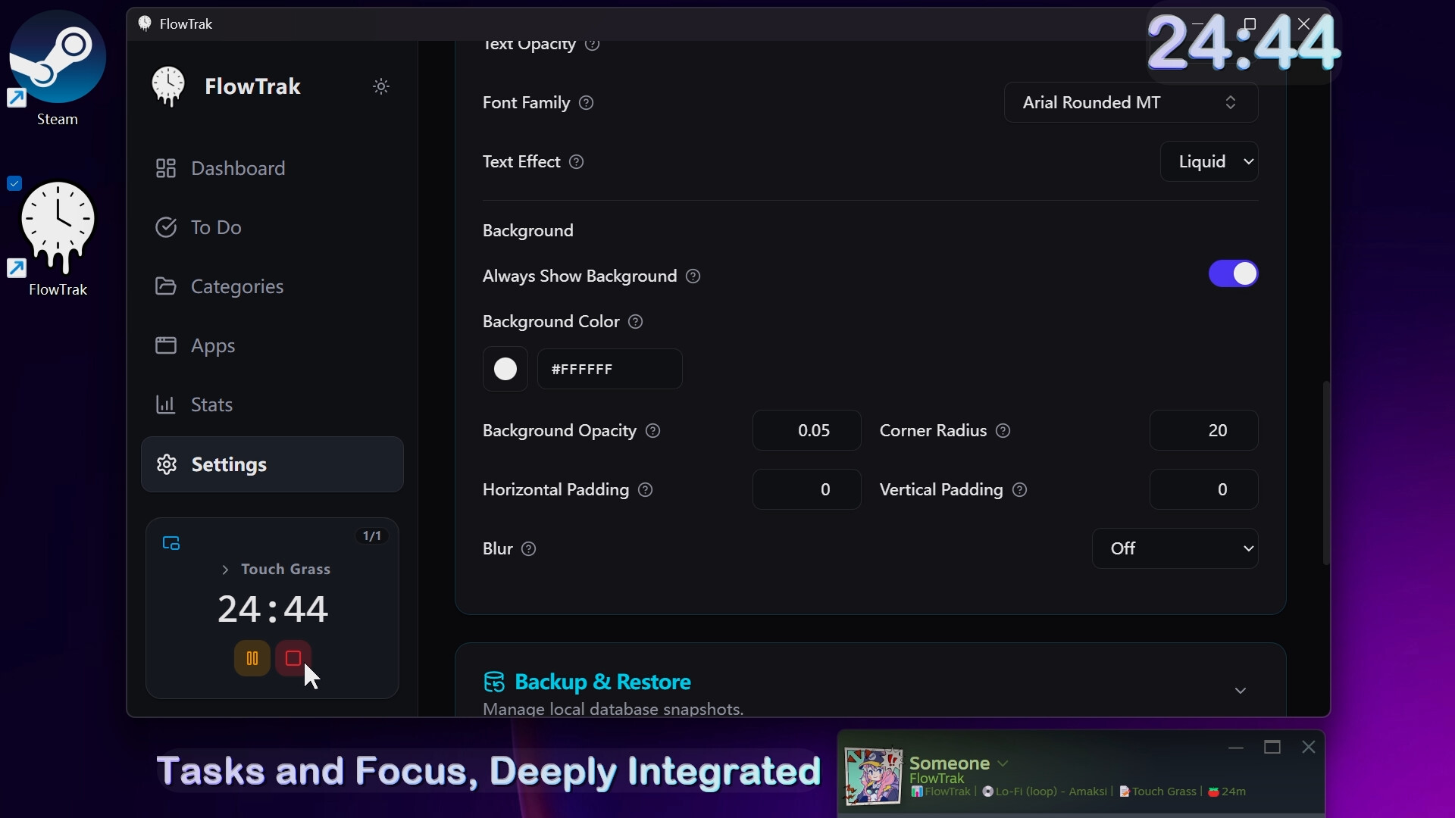This screenshot has width=1455, height=818.
Task: Click the Backup & Restore heading
Action: coord(602,682)
